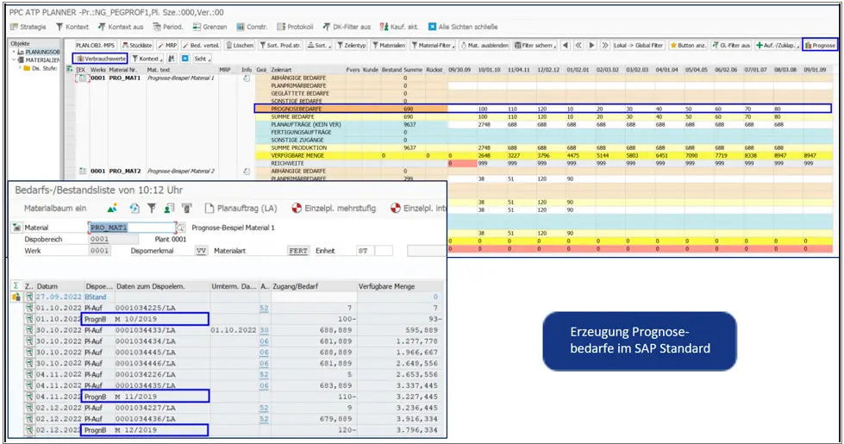Open the search help next to Material field
Viewport: 844px width, 444px height.
point(181,228)
